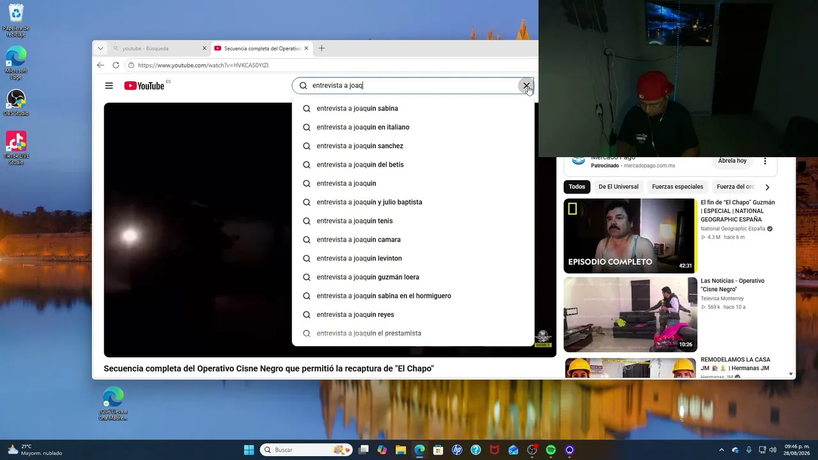Select the 'Fuerza del ord…' filter chip
This screenshot has width=818, height=460.
click(736, 187)
